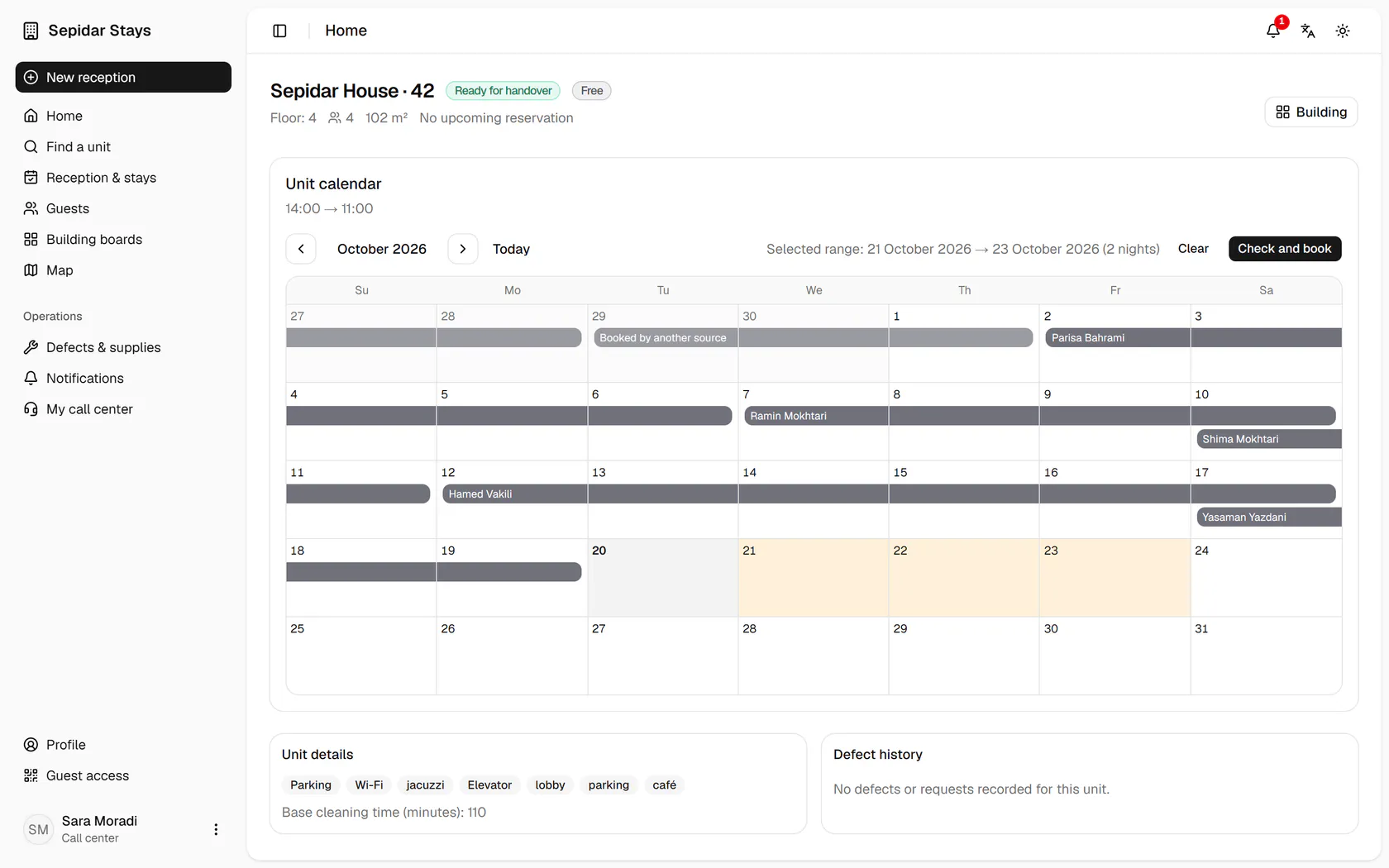Viewport: 1389px width, 868px height.
Task: Jump to Today in calendar
Action: 511,249
